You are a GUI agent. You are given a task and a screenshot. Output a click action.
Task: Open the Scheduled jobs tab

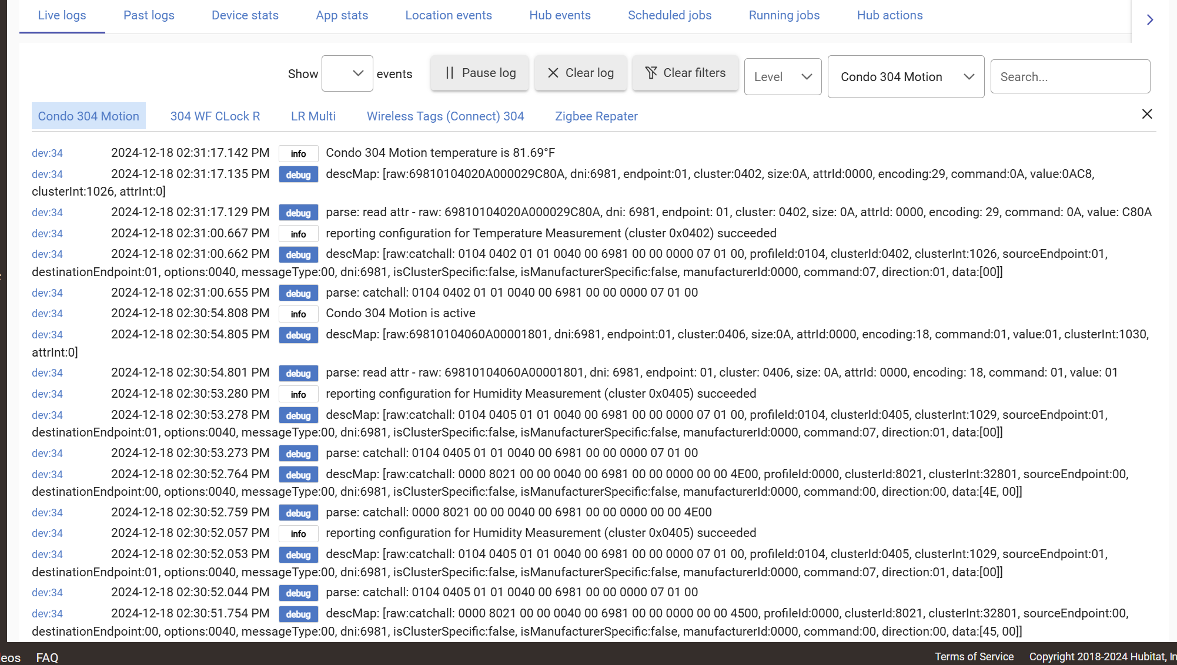click(x=669, y=15)
